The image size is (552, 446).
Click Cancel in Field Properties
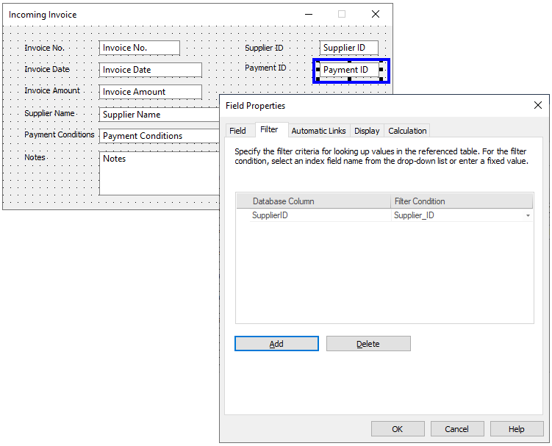click(456, 429)
